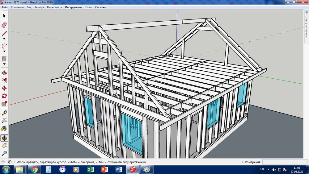Choose the Move tool with red arrows
The height and width of the screenshot is (174, 309).
(4, 88)
